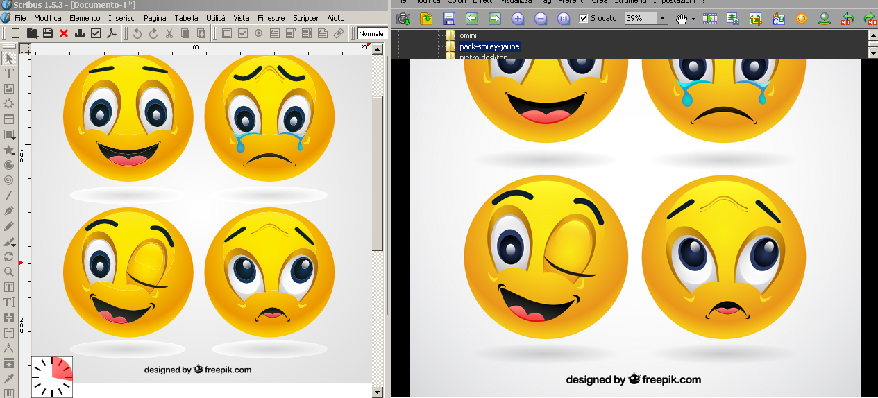
Task: Open the Preflight Verifier checkmark icon
Action: click(x=96, y=33)
